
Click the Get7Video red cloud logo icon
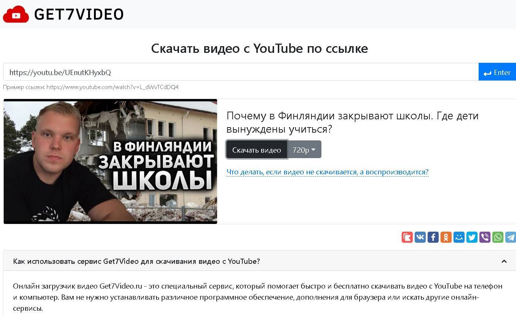(16, 14)
